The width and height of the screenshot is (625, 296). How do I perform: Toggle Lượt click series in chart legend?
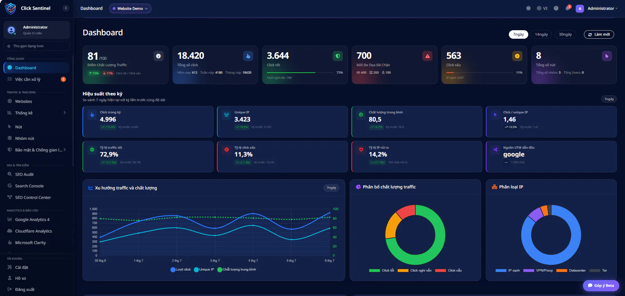[x=181, y=270]
